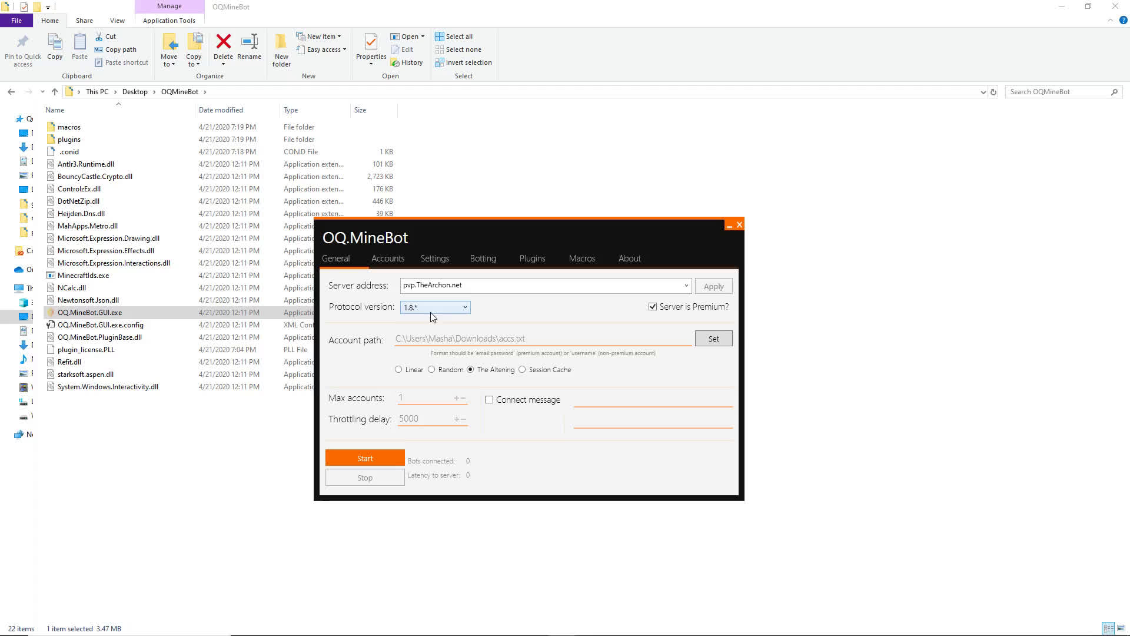
Task: Click the Apply button
Action: click(713, 286)
